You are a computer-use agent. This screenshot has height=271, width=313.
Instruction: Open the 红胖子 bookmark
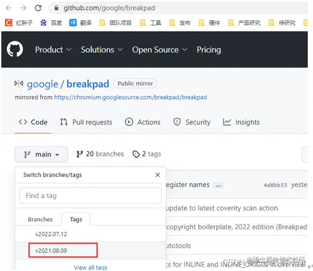tap(19, 23)
